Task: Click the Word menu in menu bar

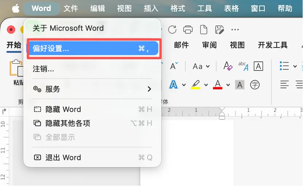Action: [42, 8]
